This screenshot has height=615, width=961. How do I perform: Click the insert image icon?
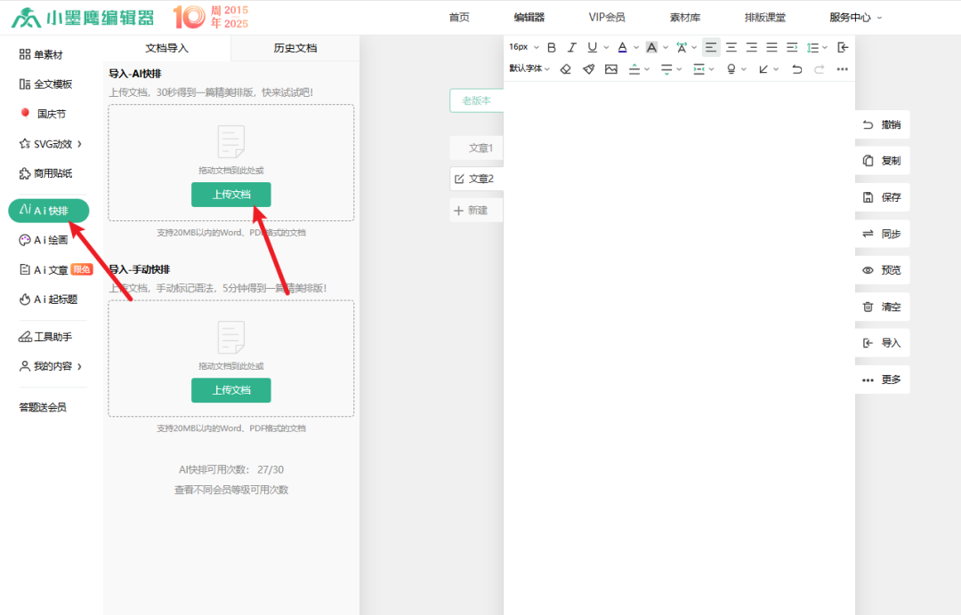611,69
